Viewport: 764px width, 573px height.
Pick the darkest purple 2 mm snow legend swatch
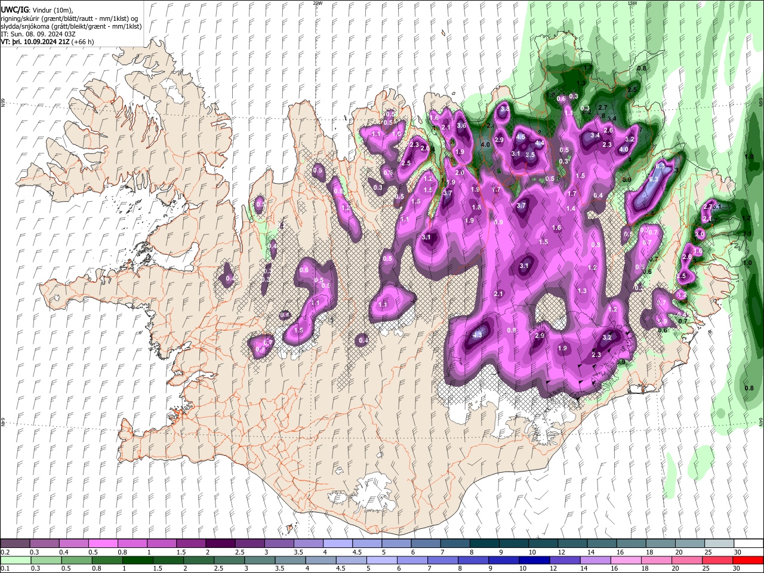[x=220, y=544]
